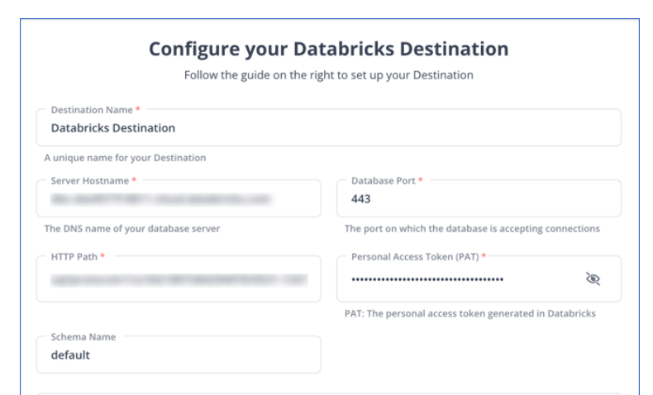
Task: Select the Server Hostname text box
Action: coord(179,198)
